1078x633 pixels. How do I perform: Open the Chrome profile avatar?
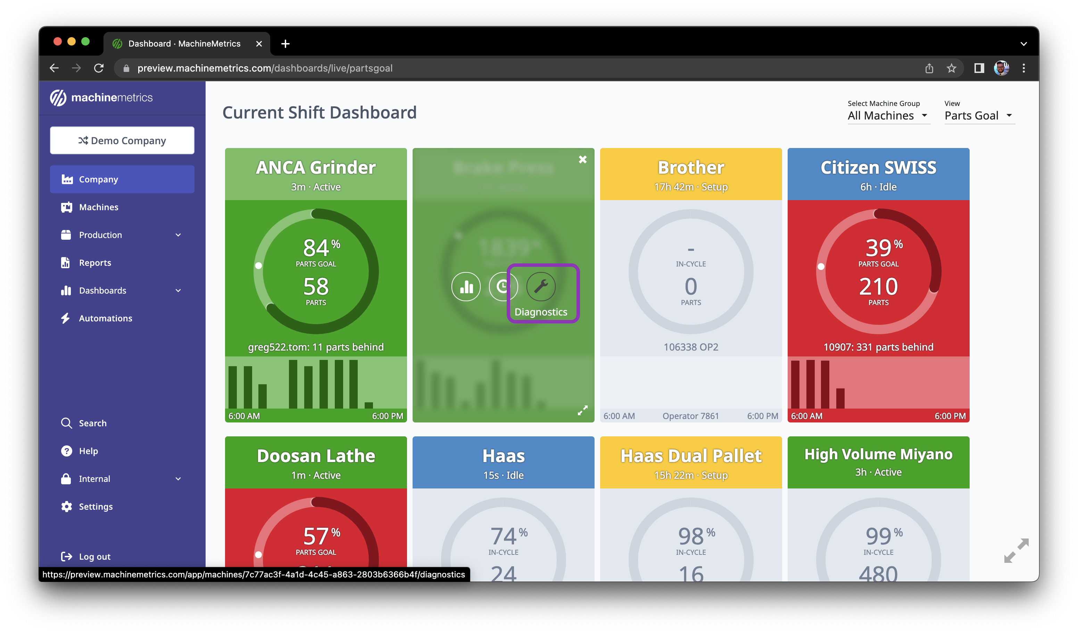click(1001, 68)
